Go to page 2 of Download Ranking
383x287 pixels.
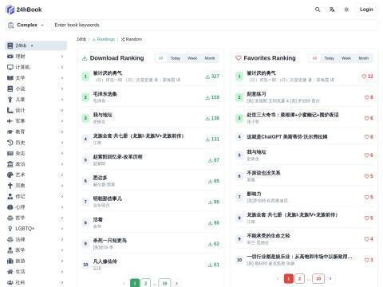coord(146,283)
